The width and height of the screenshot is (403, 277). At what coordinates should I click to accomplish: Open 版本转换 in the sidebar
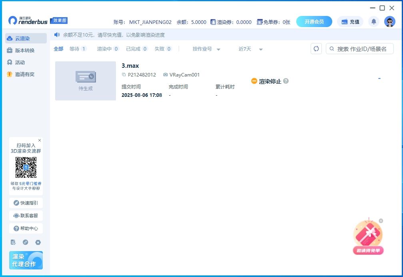coord(26,50)
